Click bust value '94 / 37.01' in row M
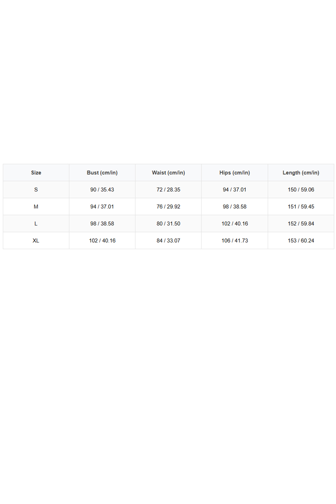This screenshot has width=336, height=504. pyautogui.click(x=102, y=207)
